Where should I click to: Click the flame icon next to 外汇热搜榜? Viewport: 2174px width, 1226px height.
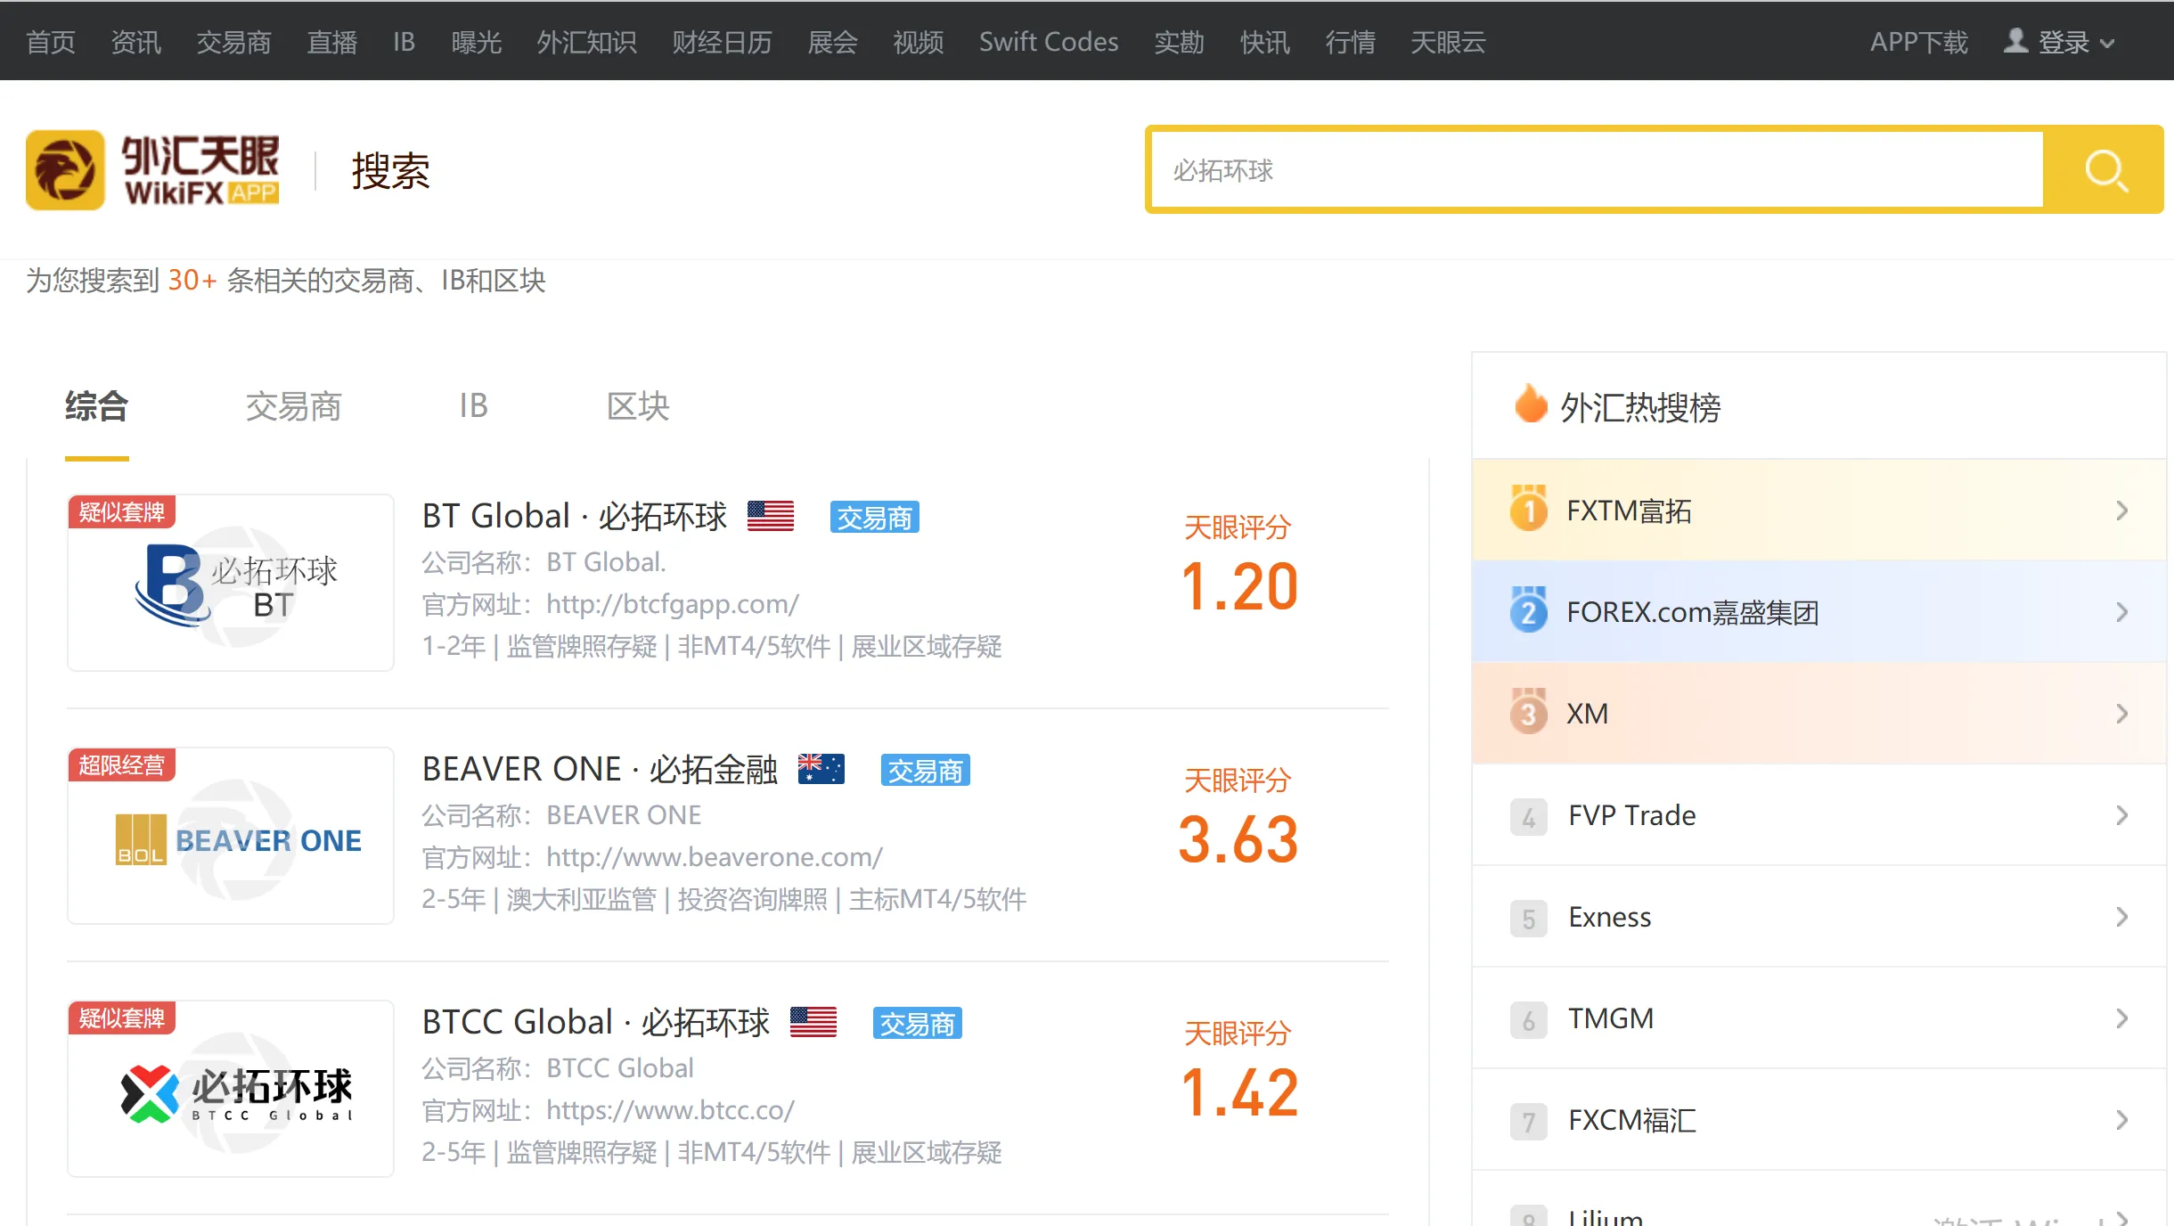pyautogui.click(x=1531, y=405)
